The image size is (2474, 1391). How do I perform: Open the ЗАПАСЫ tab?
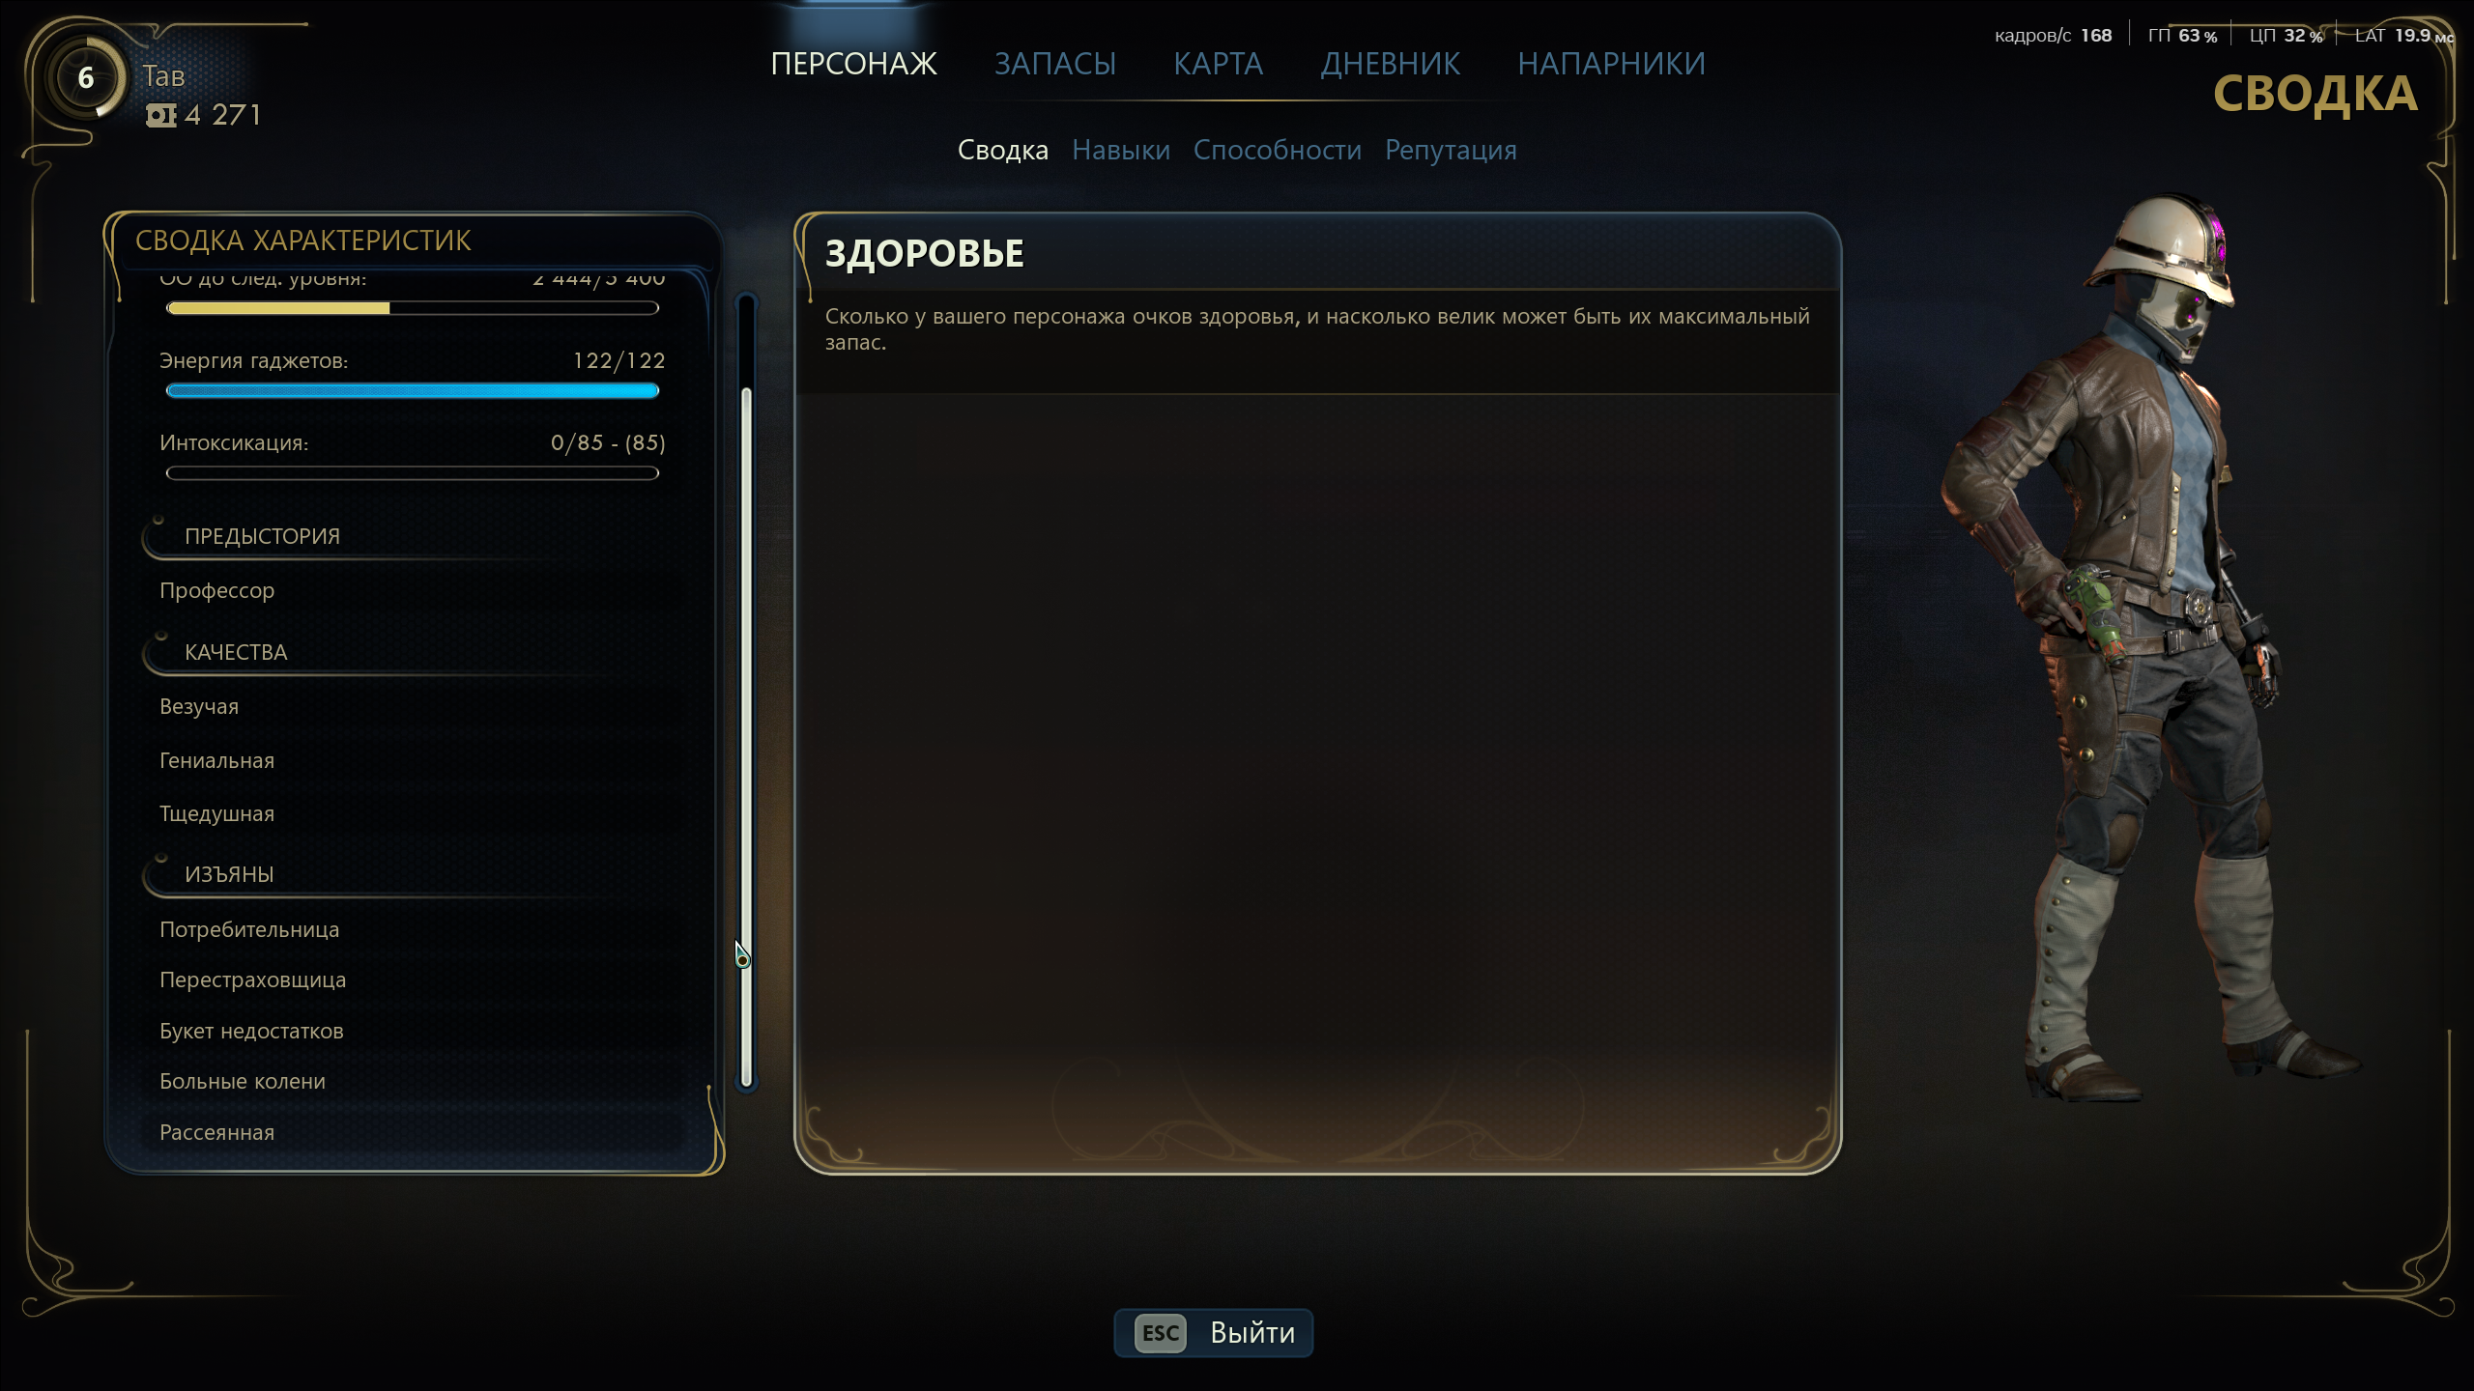point(1055,64)
